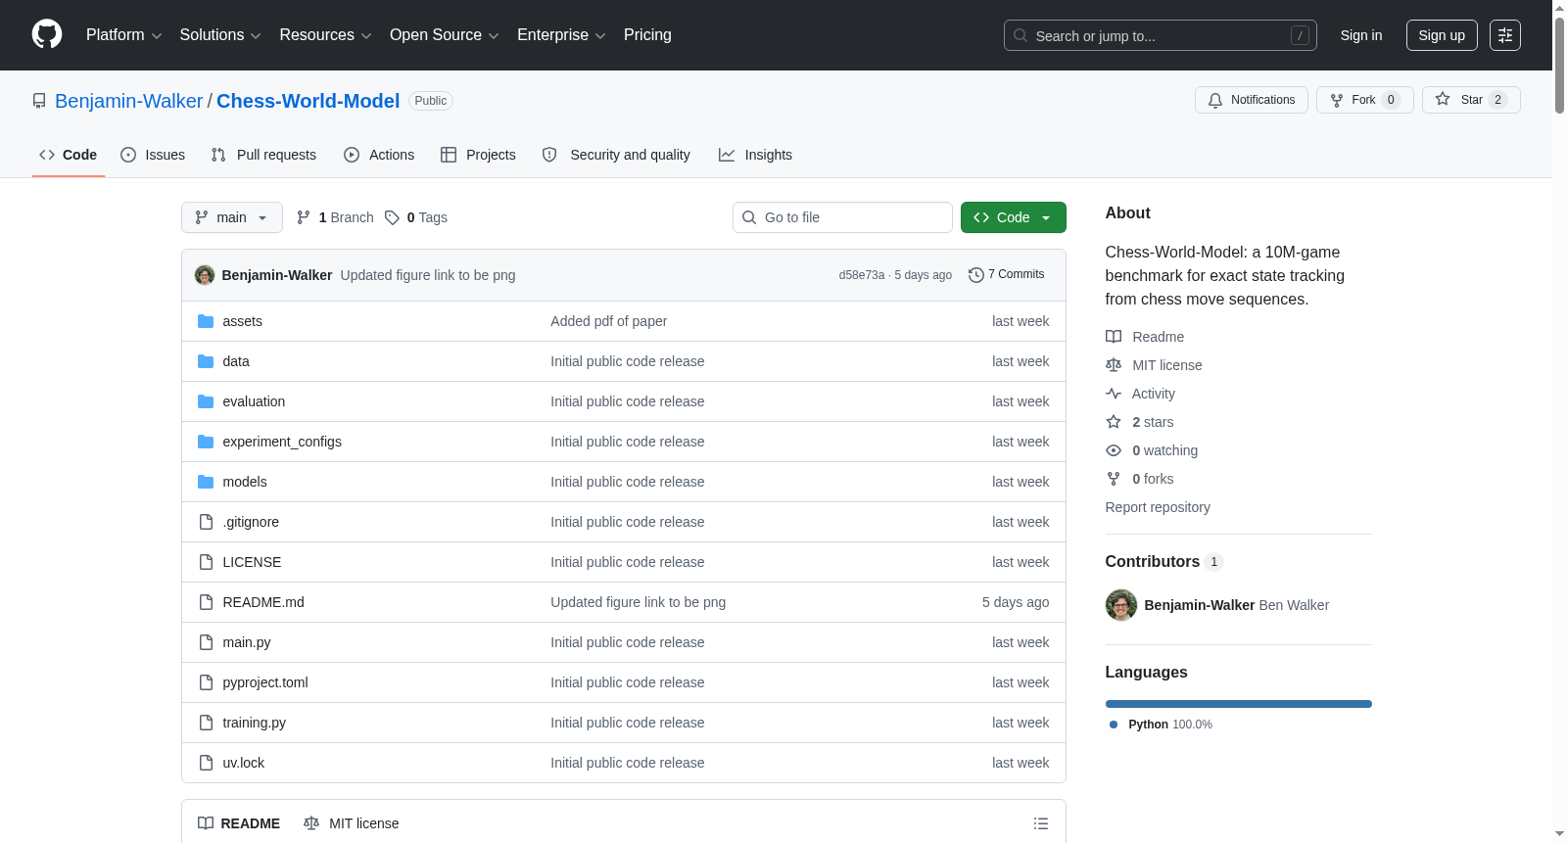The width and height of the screenshot is (1567, 843).
Task: Open the Security and quality tab
Action: click(616, 155)
